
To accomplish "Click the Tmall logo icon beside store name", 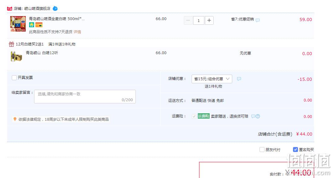I will click(10, 9).
